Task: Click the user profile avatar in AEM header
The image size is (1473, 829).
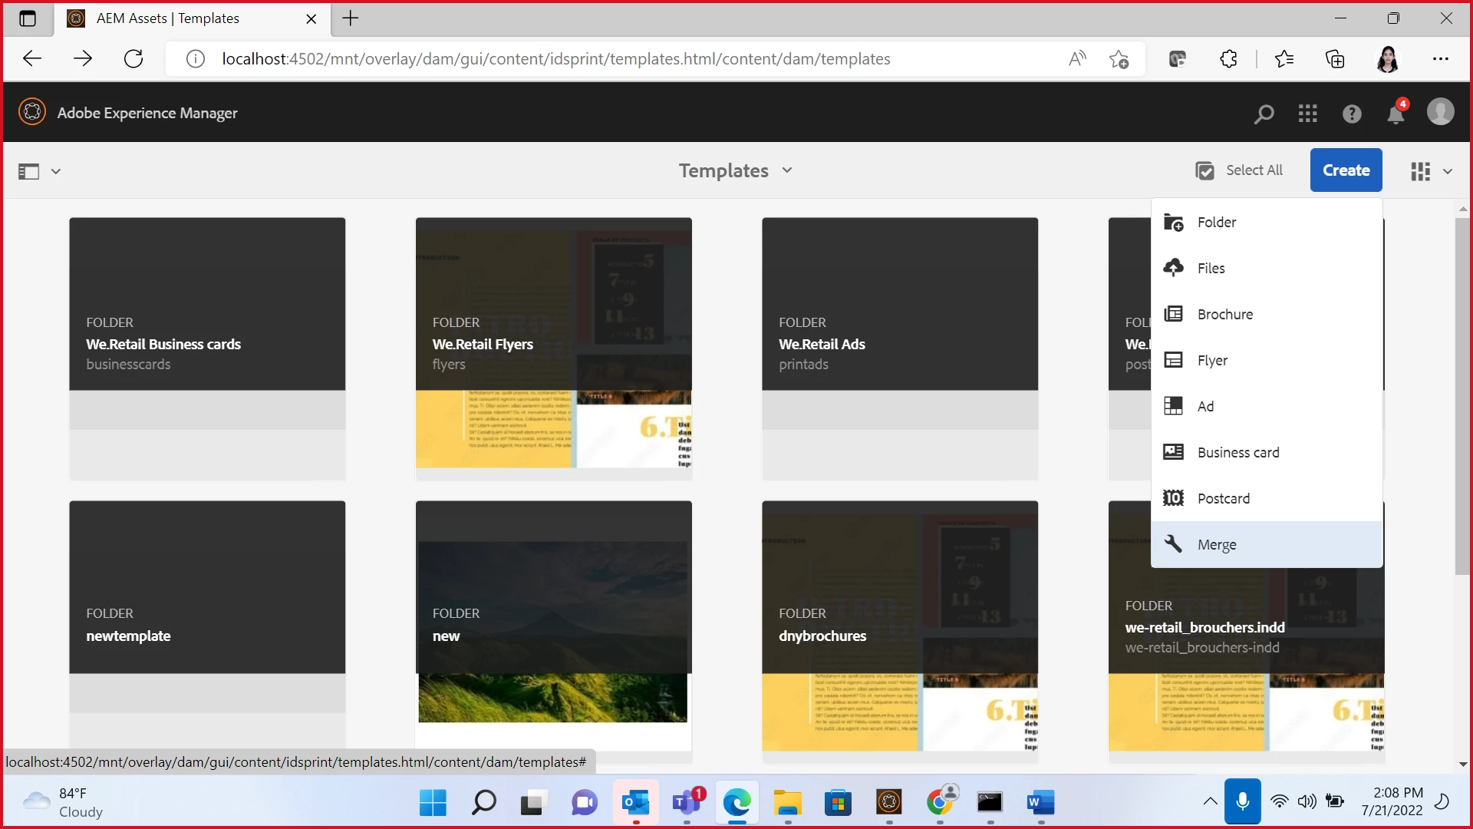Action: click(1440, 112)
